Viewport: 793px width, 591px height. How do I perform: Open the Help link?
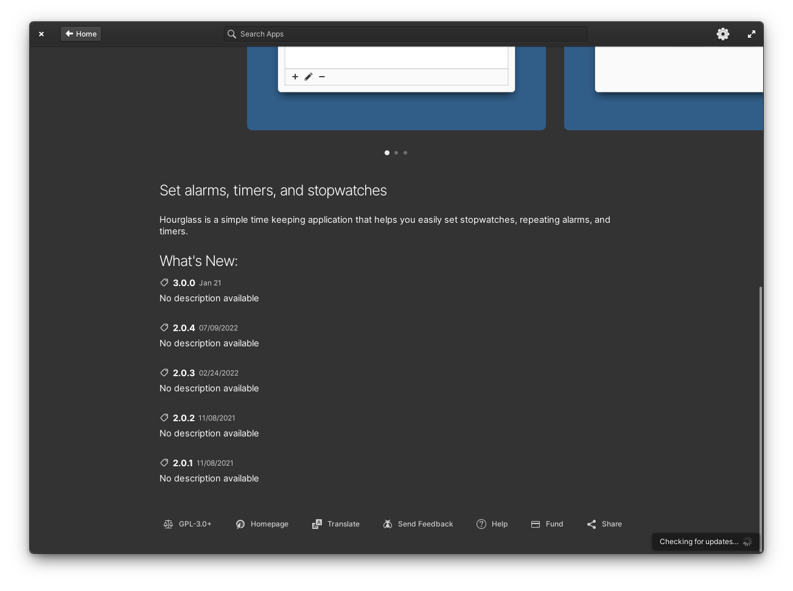coord(492,524)
